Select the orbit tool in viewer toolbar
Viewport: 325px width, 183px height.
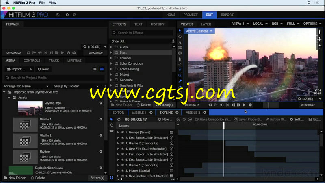[180, 64]
